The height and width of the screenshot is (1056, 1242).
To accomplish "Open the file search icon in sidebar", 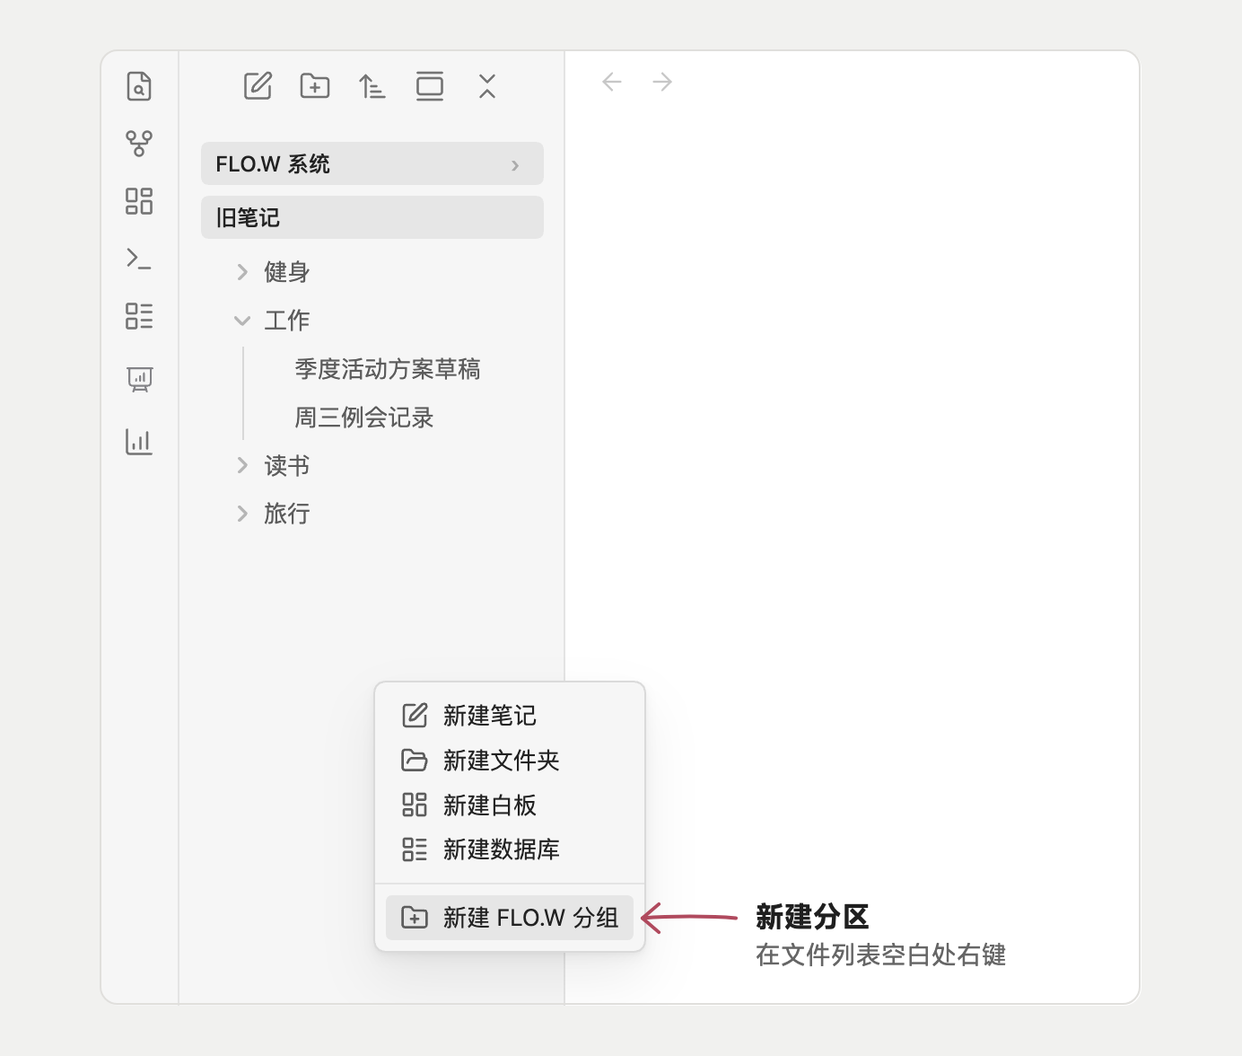I will 139,86.
